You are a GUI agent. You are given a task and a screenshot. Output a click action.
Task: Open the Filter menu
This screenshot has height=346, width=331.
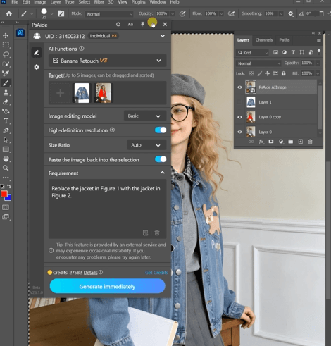pos(99,2)
